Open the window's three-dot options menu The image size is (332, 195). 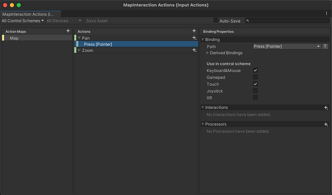pos(327,13)
